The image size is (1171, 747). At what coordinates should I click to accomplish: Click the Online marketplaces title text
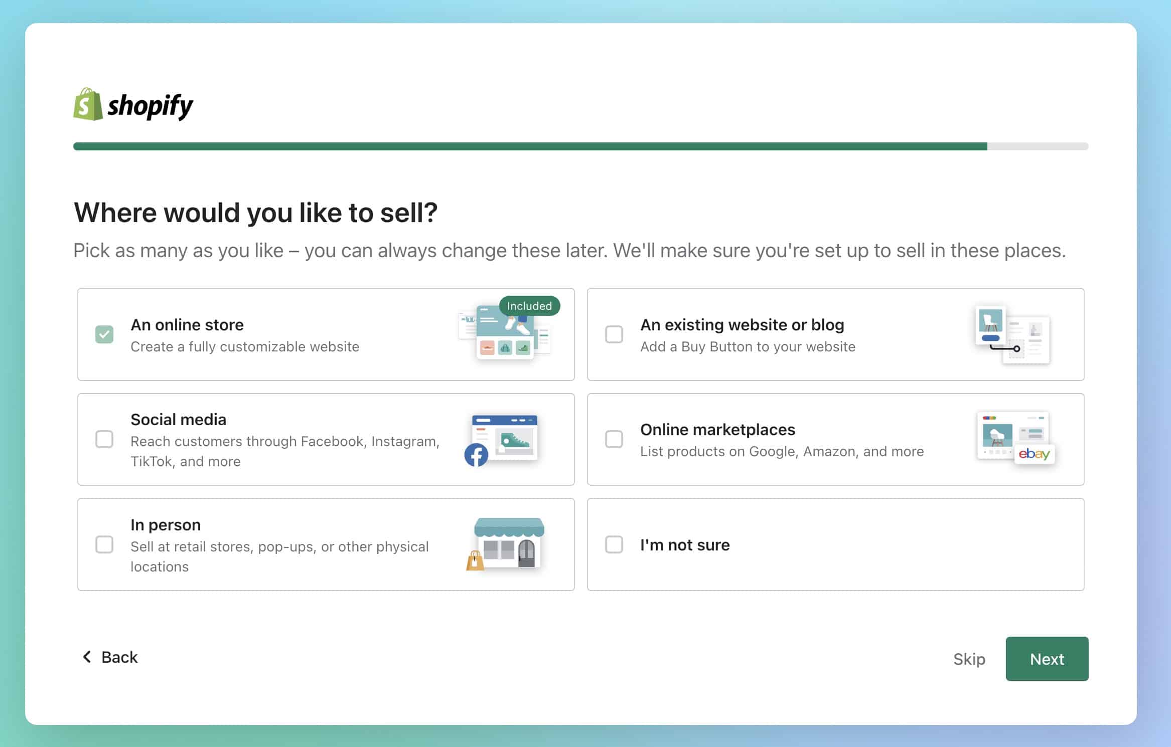(x=717, y=430)
